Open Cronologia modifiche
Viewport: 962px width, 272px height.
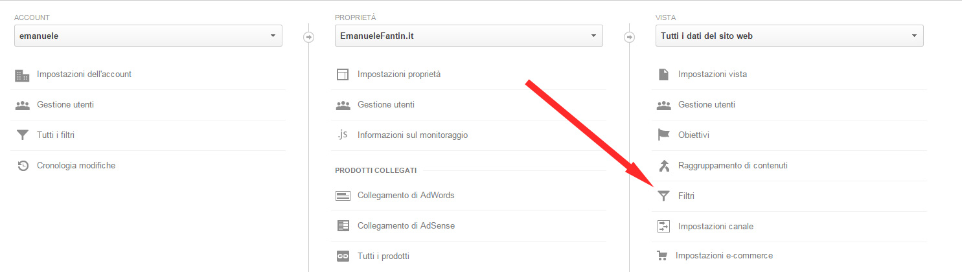(x=76, y=166)
